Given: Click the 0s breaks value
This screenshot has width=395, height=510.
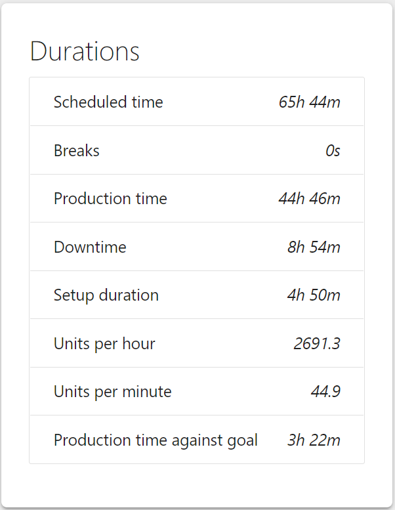Looking at the screenshot, I should pyautogui.click(x=333, y=151).
